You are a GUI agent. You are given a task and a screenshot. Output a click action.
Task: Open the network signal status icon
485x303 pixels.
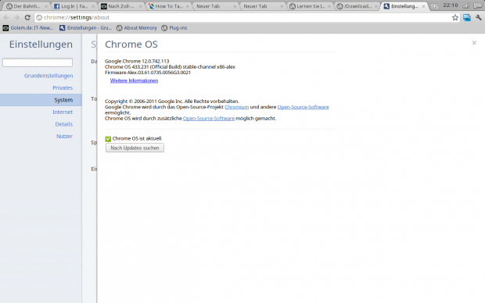(465, 5)
